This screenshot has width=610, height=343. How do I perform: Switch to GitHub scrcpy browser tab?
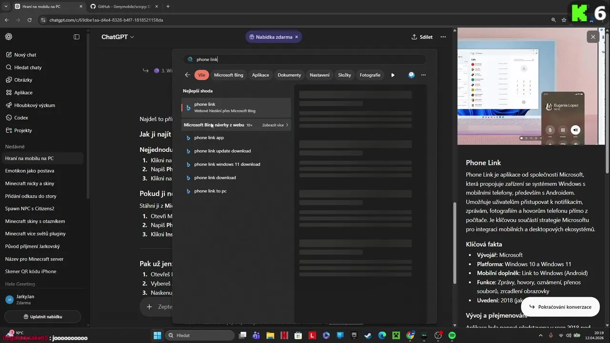tap(125, 7)
